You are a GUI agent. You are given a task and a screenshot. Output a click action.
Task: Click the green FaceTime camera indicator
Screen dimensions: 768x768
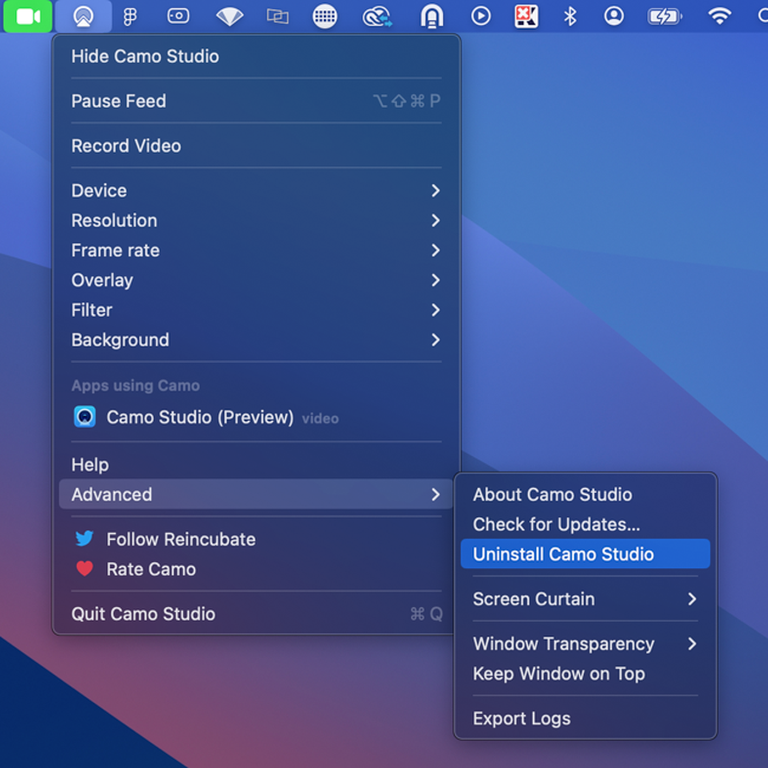point(28,16)
